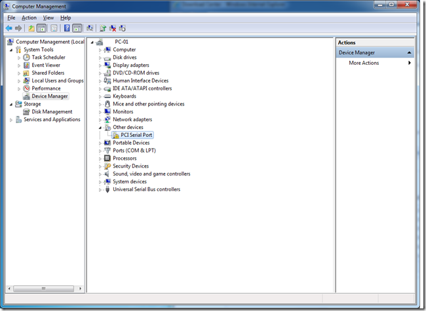
Task: Open the File menu
Action: pyautogui.click(x=11, y=18)
